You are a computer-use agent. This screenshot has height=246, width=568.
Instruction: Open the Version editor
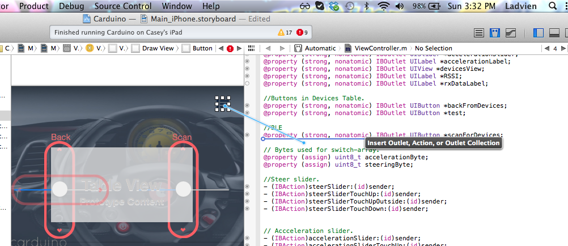tap(511, 33)
